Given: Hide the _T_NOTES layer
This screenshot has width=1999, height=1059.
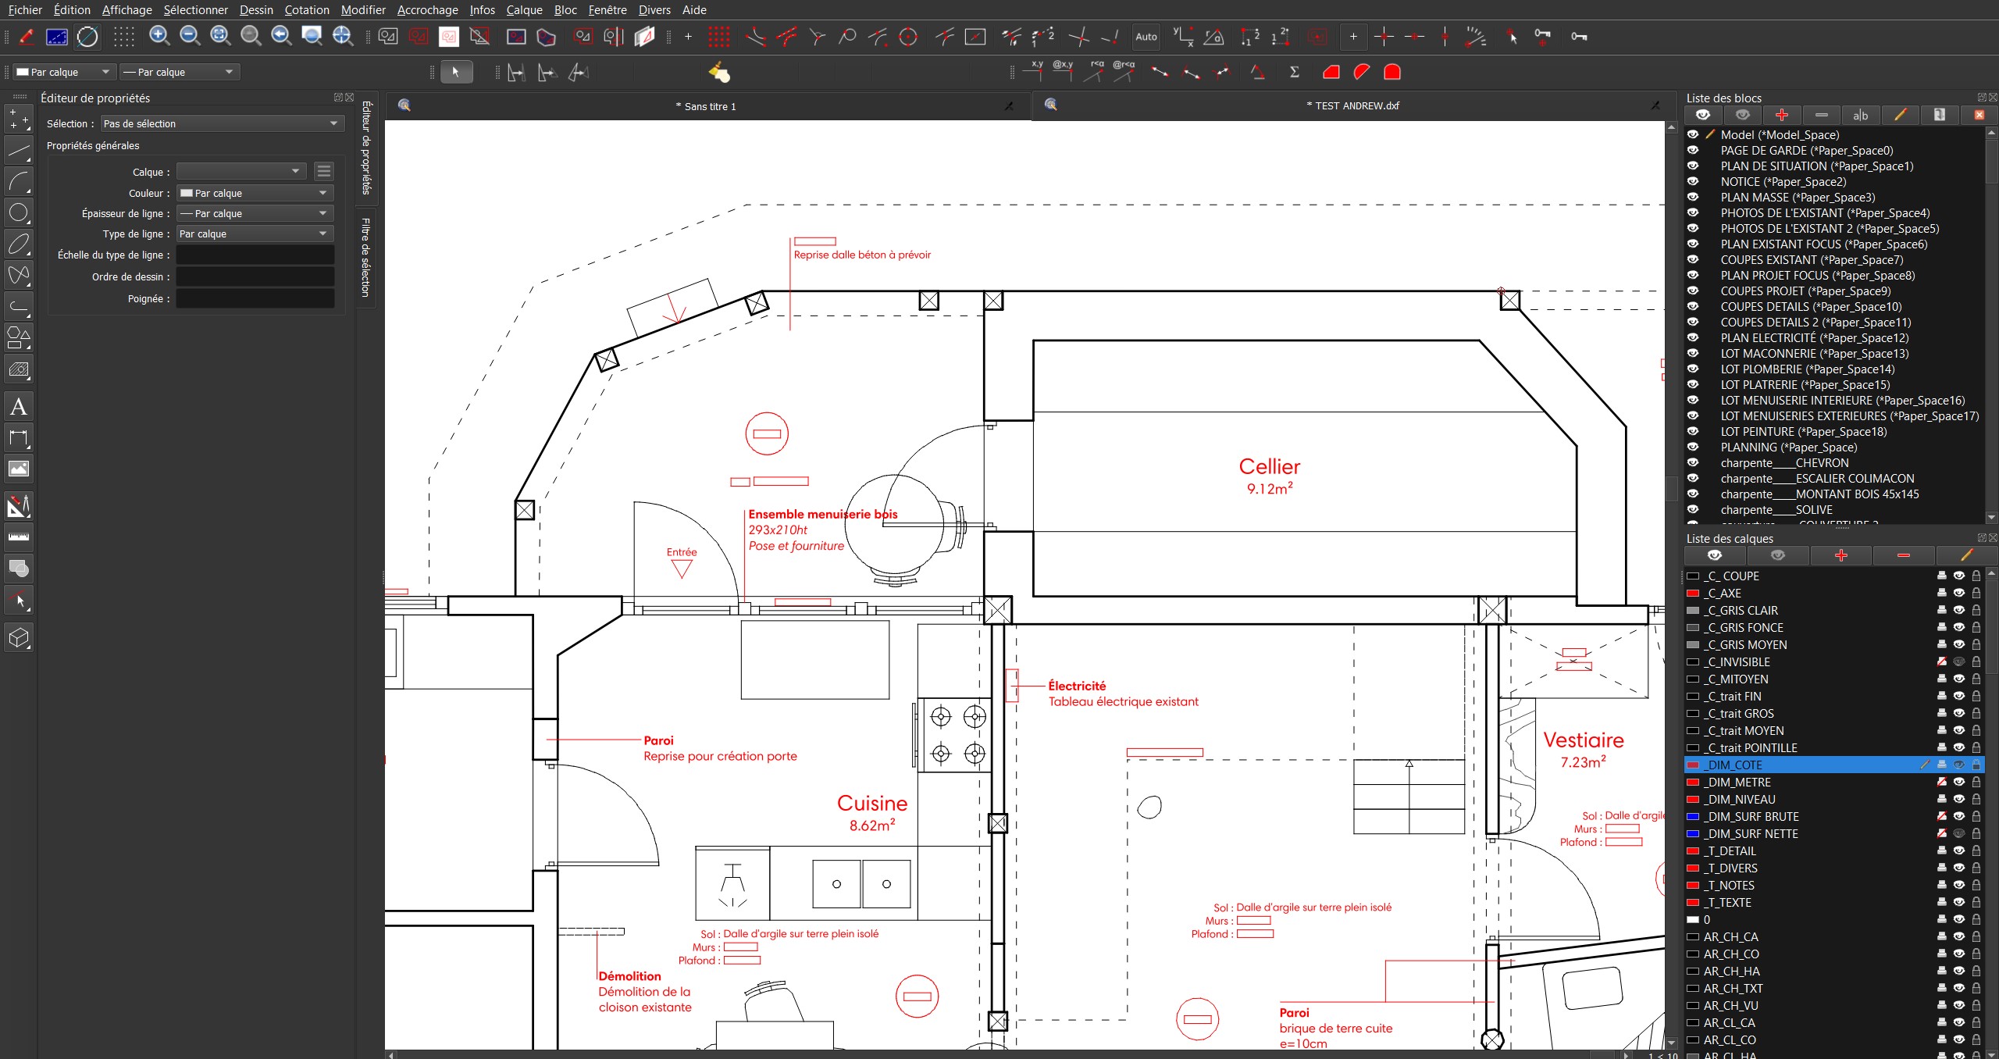Looking at the screenshot, I should 1958,885.
